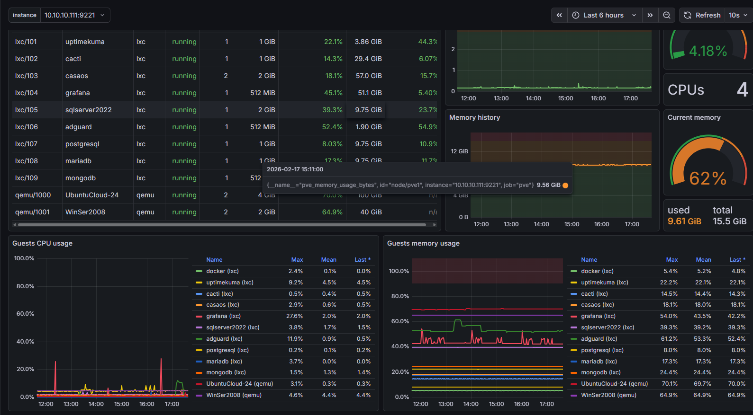The image size is (753, 415).
Task: Click right arrow of table horizontal scrollbar
Action: click(x=435, y=225)
